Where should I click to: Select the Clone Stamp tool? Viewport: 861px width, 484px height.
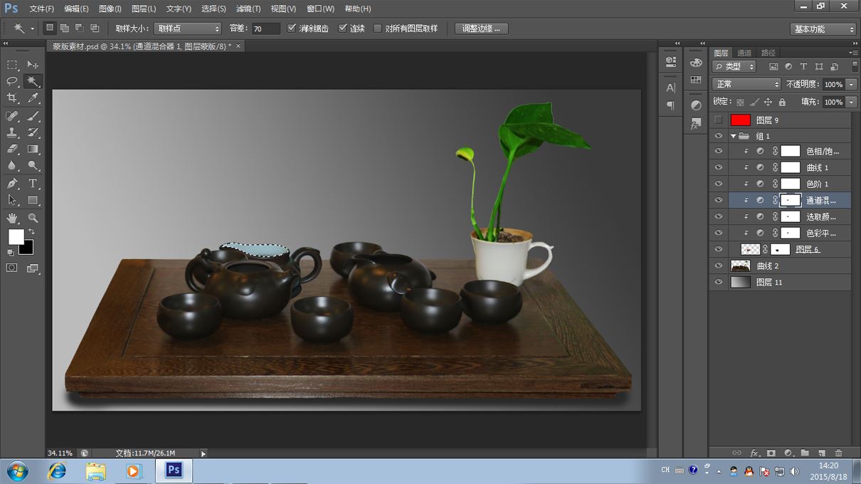(12, 132)
